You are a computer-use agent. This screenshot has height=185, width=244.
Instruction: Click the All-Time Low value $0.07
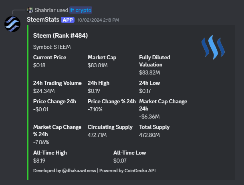coord(120,160)
